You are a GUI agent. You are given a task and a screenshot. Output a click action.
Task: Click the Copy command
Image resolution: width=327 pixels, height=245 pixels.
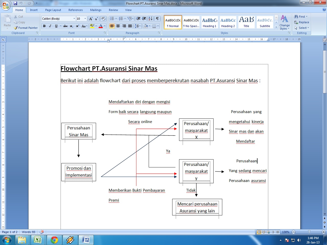click(19, 22)
